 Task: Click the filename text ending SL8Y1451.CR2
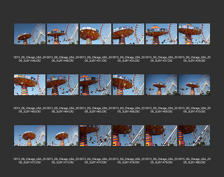click(95, 59)
